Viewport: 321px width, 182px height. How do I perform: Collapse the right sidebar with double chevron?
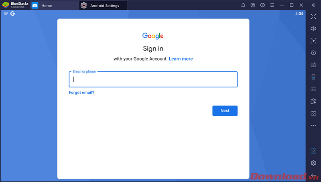(313, 5)
